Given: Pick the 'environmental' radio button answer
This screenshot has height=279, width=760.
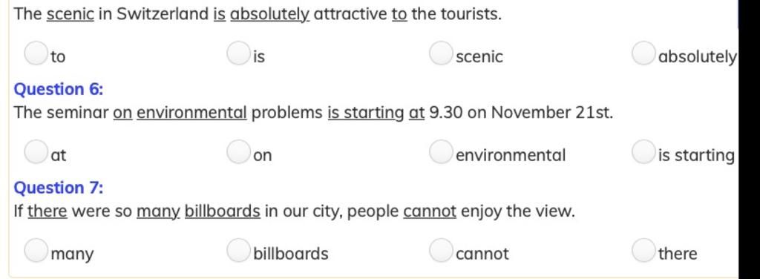Looking at the screenshot, I should pos(441,152).
